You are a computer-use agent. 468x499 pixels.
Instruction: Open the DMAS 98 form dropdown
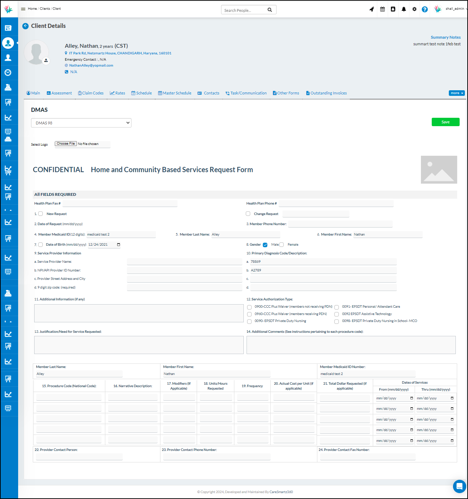[x=81, y=123]
